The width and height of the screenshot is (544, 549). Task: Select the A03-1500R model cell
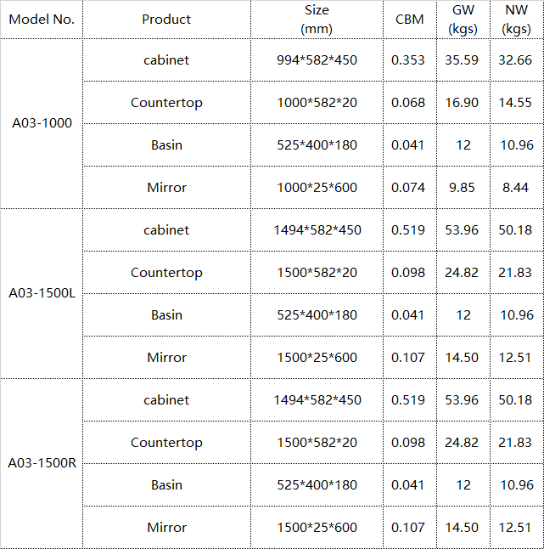pyautogui.click(x=42, y=463)
